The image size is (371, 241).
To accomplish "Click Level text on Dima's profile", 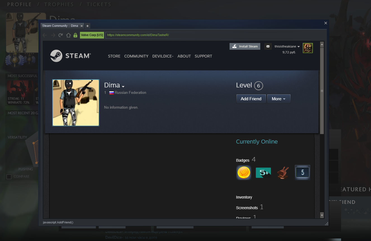I will point(244,85).
